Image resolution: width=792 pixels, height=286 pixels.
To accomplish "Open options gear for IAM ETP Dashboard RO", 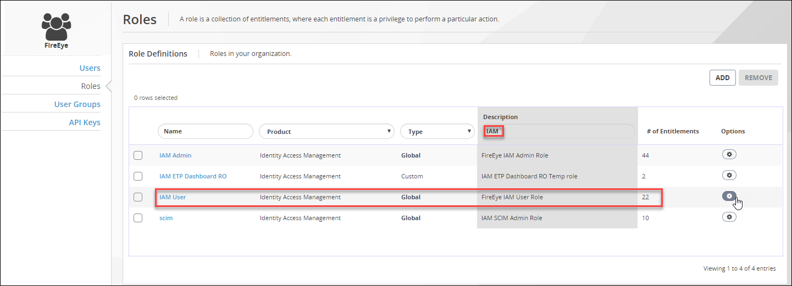I will (729, 175).
